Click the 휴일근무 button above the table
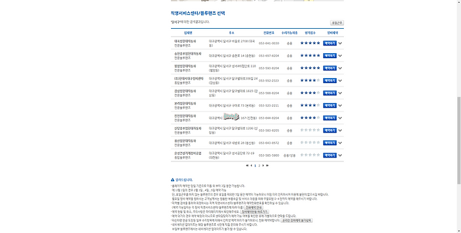Image resolution: width=461 pixels, height=233 pixels. pos(337,23)
